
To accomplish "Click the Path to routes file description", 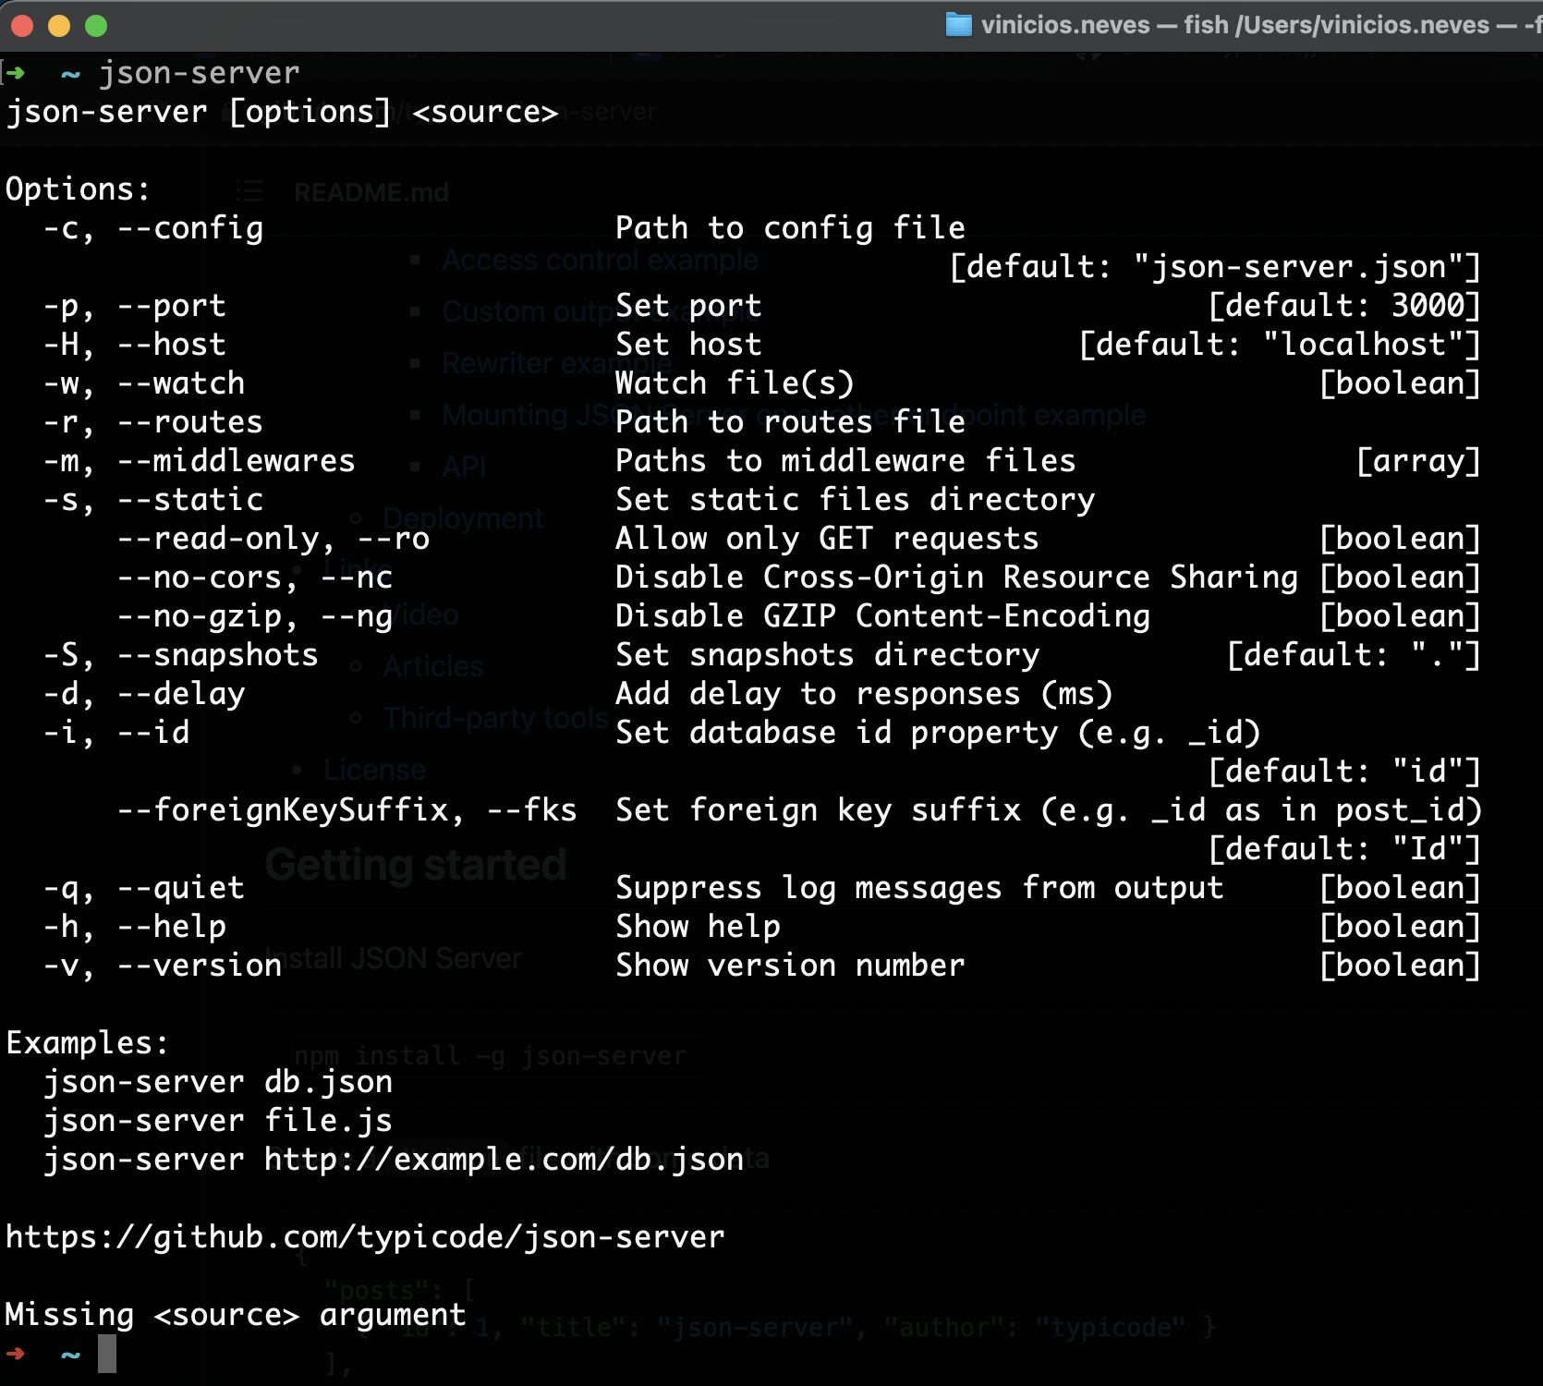I will pyautogui.click(x=791, y=422).
